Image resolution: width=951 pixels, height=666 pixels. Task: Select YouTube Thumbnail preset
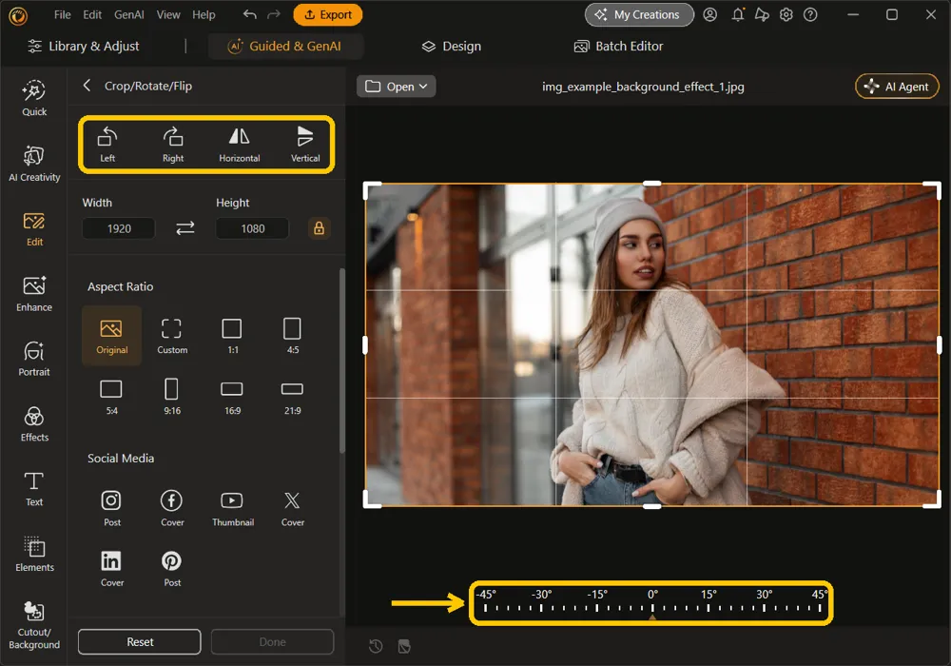[233, 508]
